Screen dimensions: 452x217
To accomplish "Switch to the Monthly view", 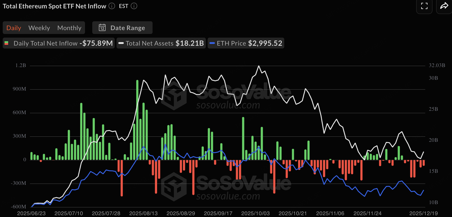I will tap(69, 28).
